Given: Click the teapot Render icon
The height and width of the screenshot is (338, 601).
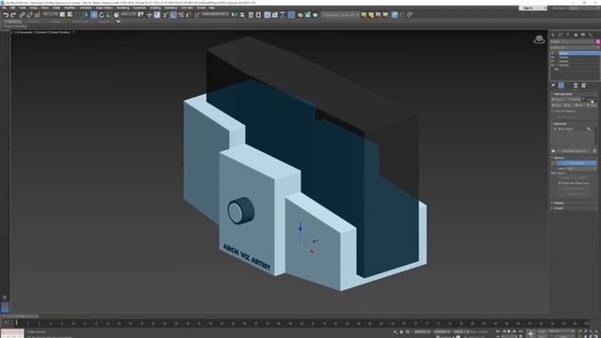Looking at the screenshot, I should [x=316, y=15].
